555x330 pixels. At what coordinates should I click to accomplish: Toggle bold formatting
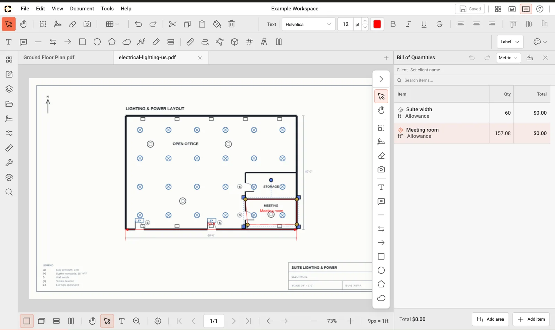click(393, 24)
